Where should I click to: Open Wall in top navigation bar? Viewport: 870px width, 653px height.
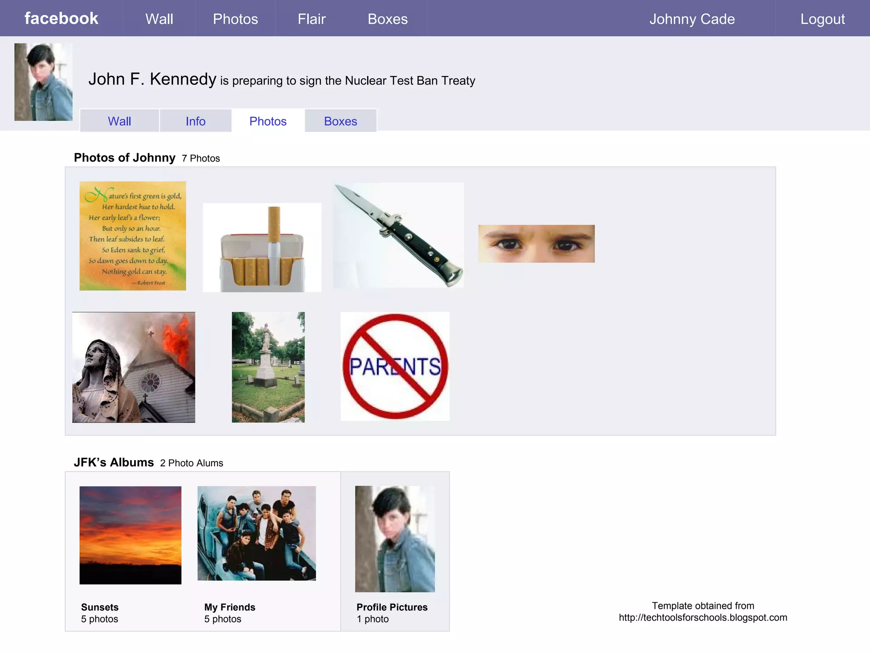(x=159, y=19)
